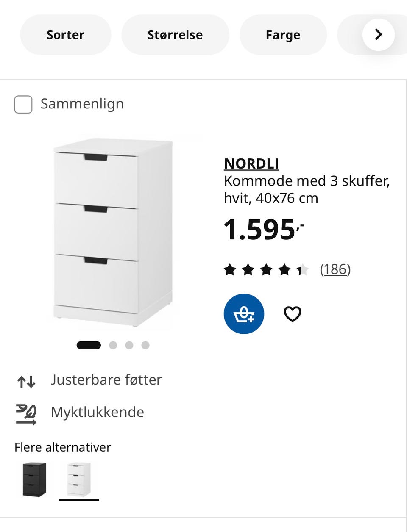
Task: Tick the Sammenlign checkbox
Action: pyautogui.click(x=23, y=104)
